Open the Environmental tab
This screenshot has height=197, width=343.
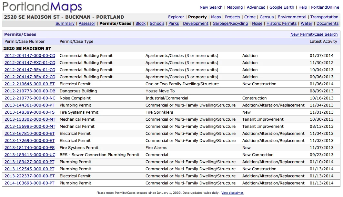point(292,17)
